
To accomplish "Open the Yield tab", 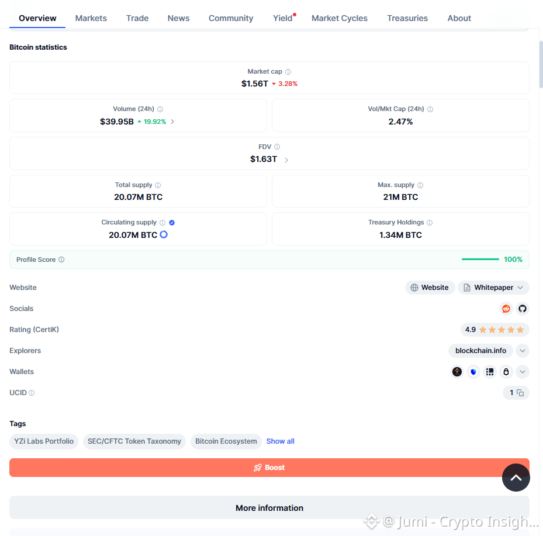I will pos(282,18).
